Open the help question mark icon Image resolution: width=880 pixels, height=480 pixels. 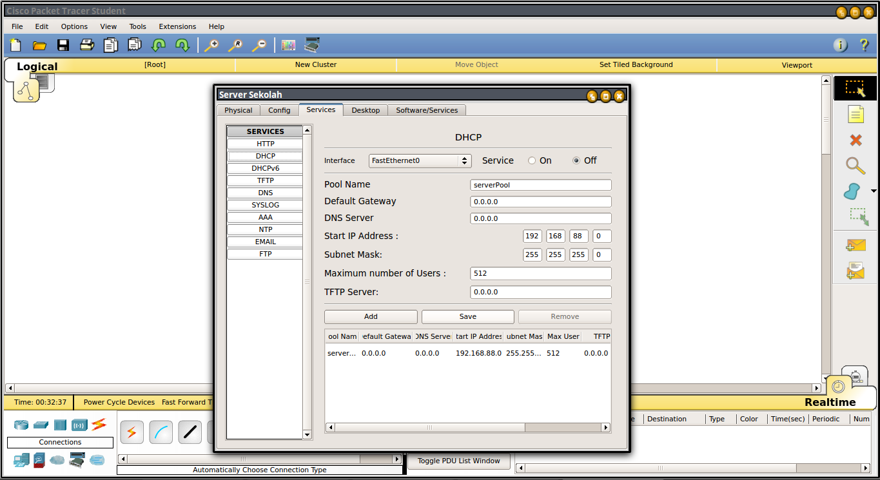[864, 45]
